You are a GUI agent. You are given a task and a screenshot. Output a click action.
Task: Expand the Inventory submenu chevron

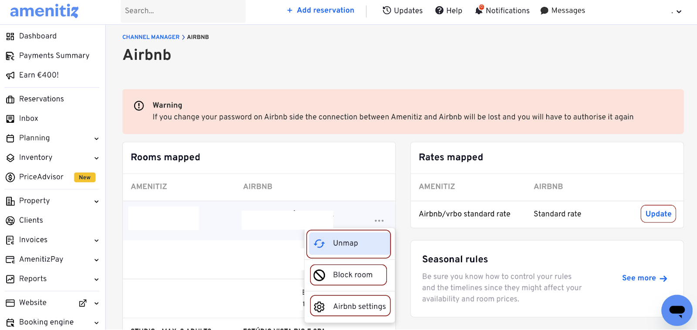point(96,158)
